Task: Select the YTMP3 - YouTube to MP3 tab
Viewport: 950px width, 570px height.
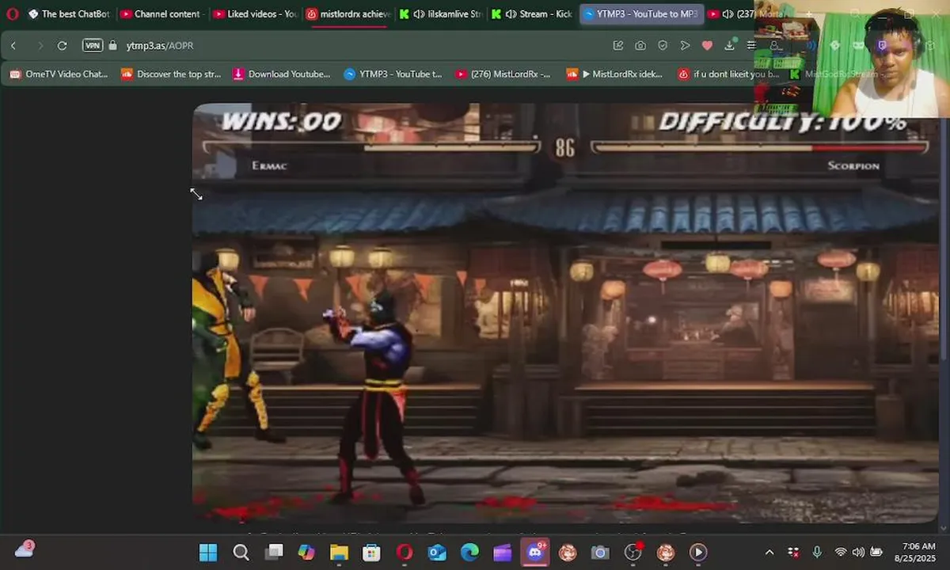Action: coord(640,14)
